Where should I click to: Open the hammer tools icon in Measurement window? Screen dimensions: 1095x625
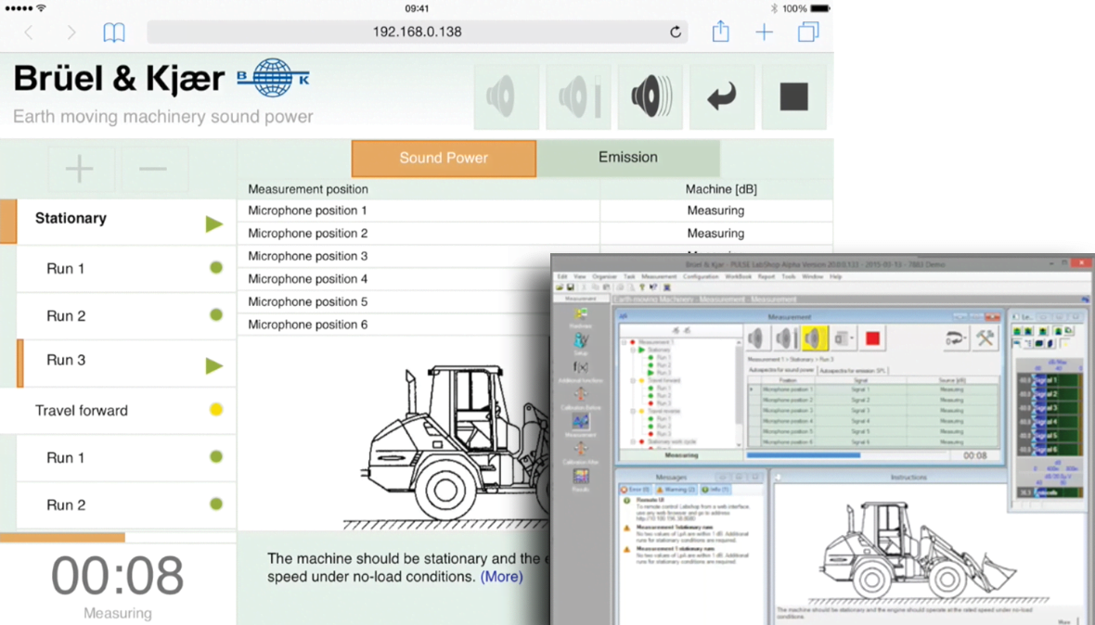click(985, 338)
